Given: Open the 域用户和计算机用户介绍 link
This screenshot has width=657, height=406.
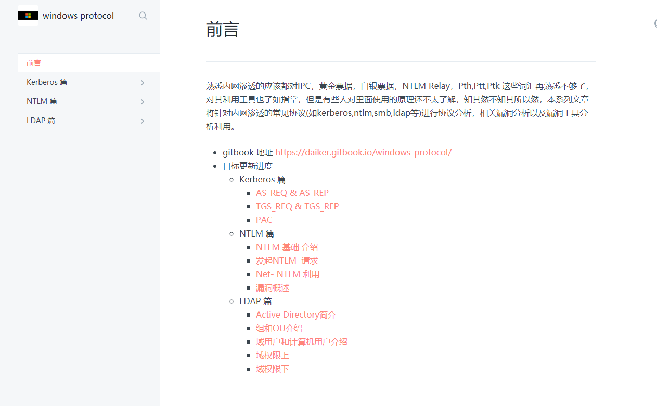Looking at the screenshot, I should (x=302, y=342).
